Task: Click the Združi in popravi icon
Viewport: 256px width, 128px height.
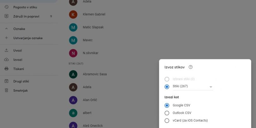Action: coord(6,16)
